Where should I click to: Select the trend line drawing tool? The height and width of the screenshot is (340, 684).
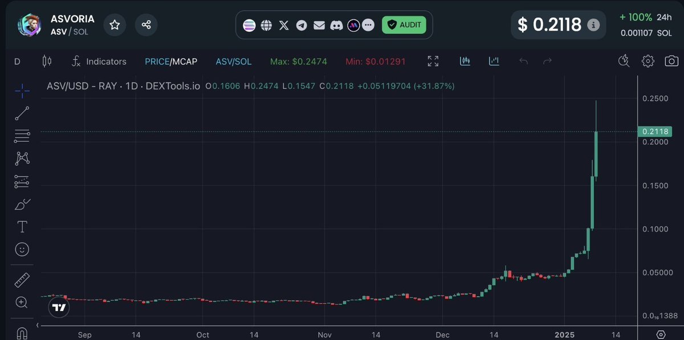(22, 113)
